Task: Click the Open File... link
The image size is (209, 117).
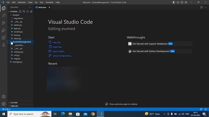Action: (57, 47)
